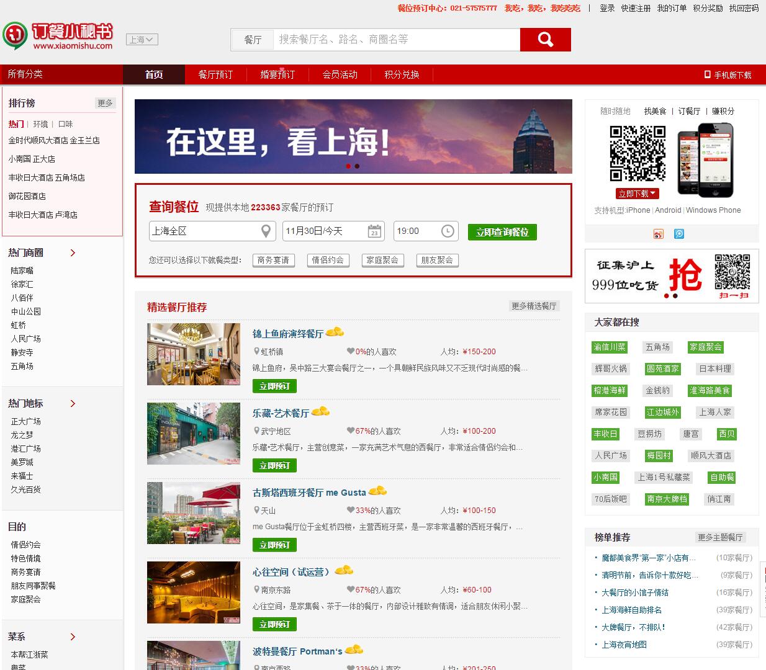Open the 会员活动 nav tab

click(340, 74)
